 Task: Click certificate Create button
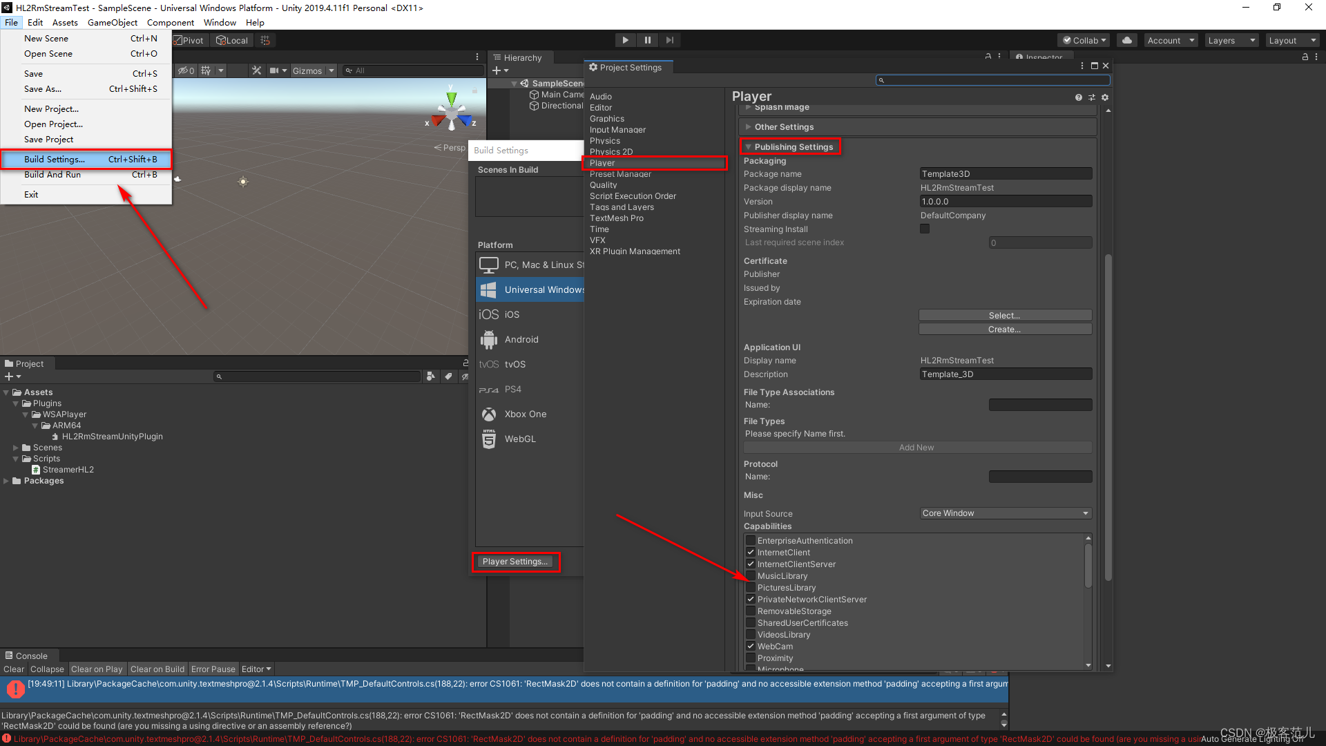pos(1005,329)
